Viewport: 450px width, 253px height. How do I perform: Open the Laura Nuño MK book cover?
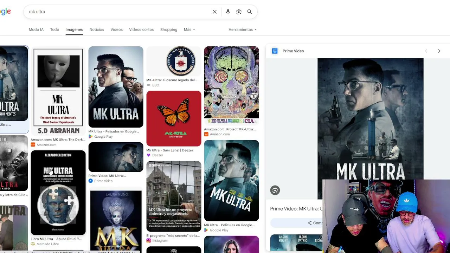pos(116,221)
